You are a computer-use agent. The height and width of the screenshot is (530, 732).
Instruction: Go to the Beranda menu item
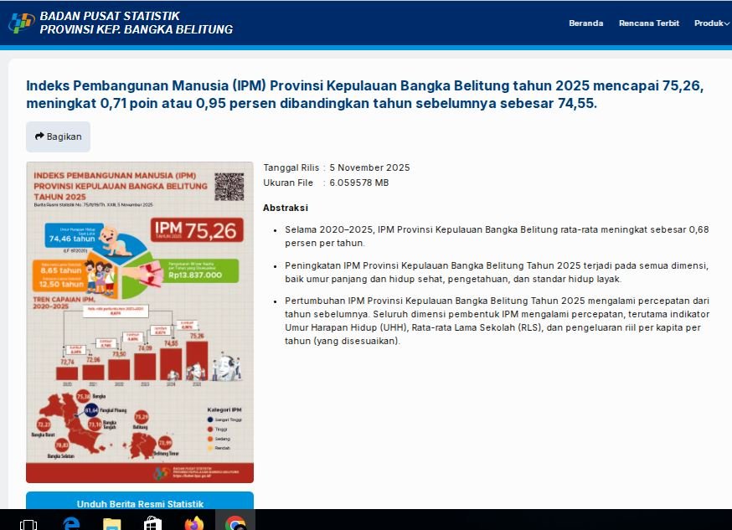pos(585,23)
